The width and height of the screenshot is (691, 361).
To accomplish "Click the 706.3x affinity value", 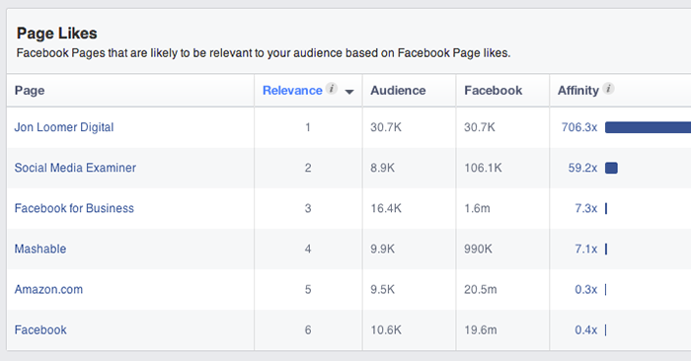I will 579,127.
